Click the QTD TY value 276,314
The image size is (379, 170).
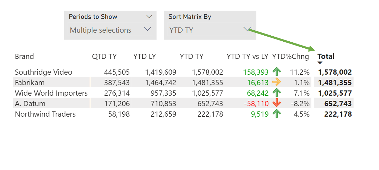tap(117, 93)
